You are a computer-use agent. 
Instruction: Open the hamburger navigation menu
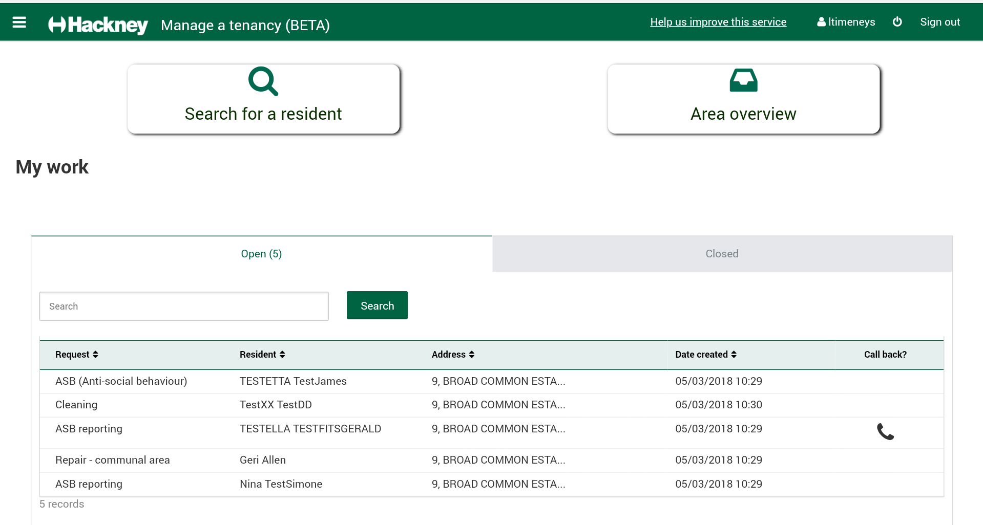click(19, 22)
